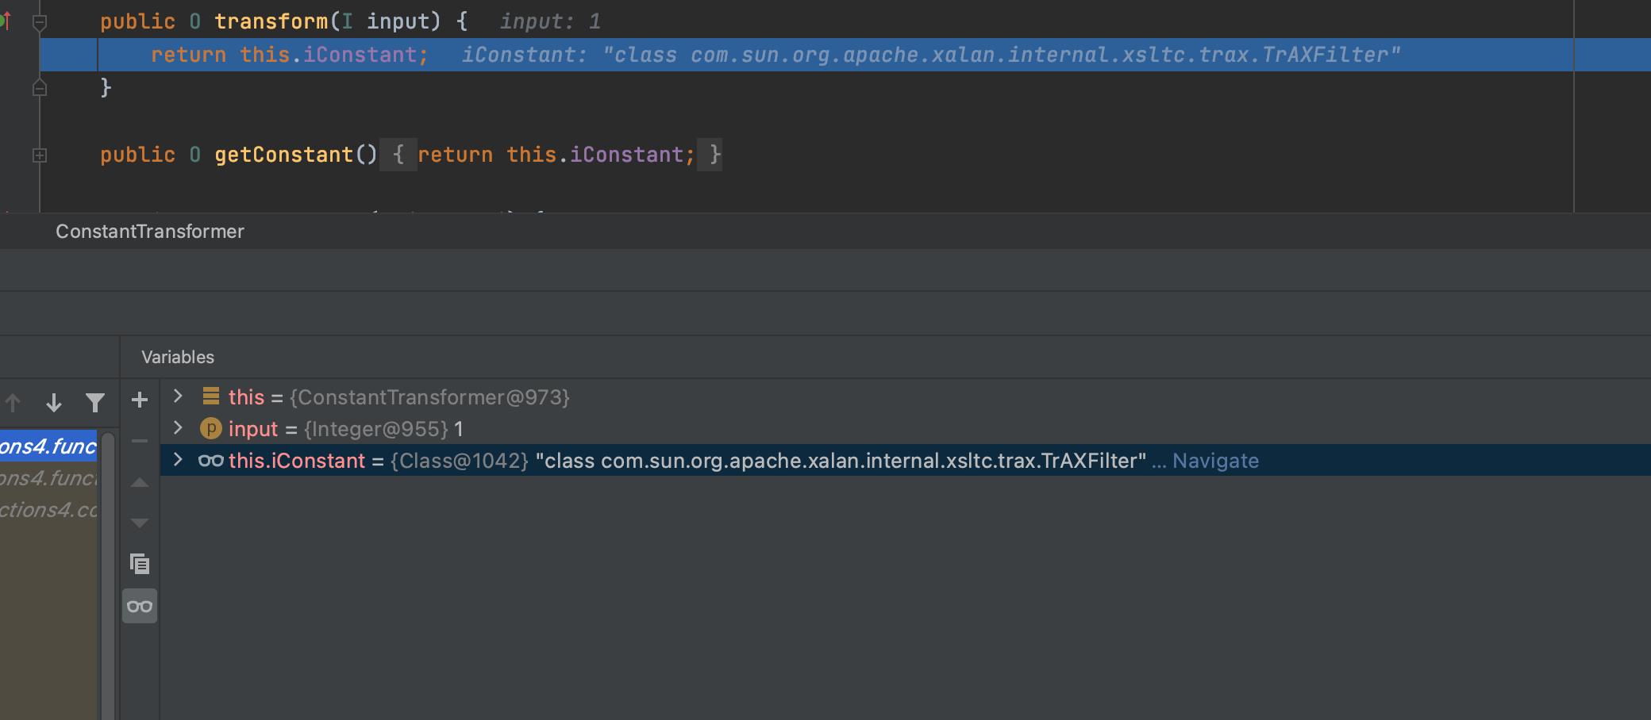Image resolution: width=1651 pixels, height=720 pixels.
Task: Click the transform method name
Action: [x=271, y=21]
